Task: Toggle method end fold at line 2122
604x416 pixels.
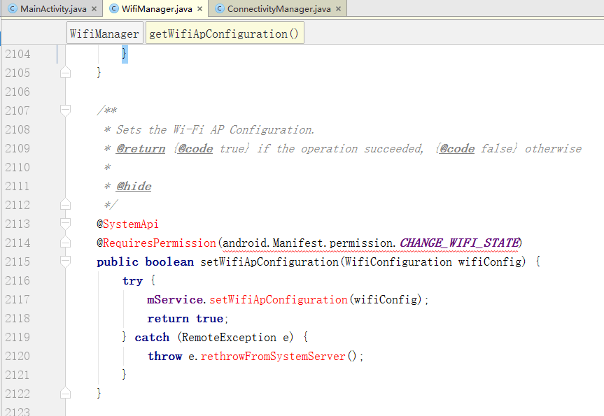Action: tap(66, 392)
